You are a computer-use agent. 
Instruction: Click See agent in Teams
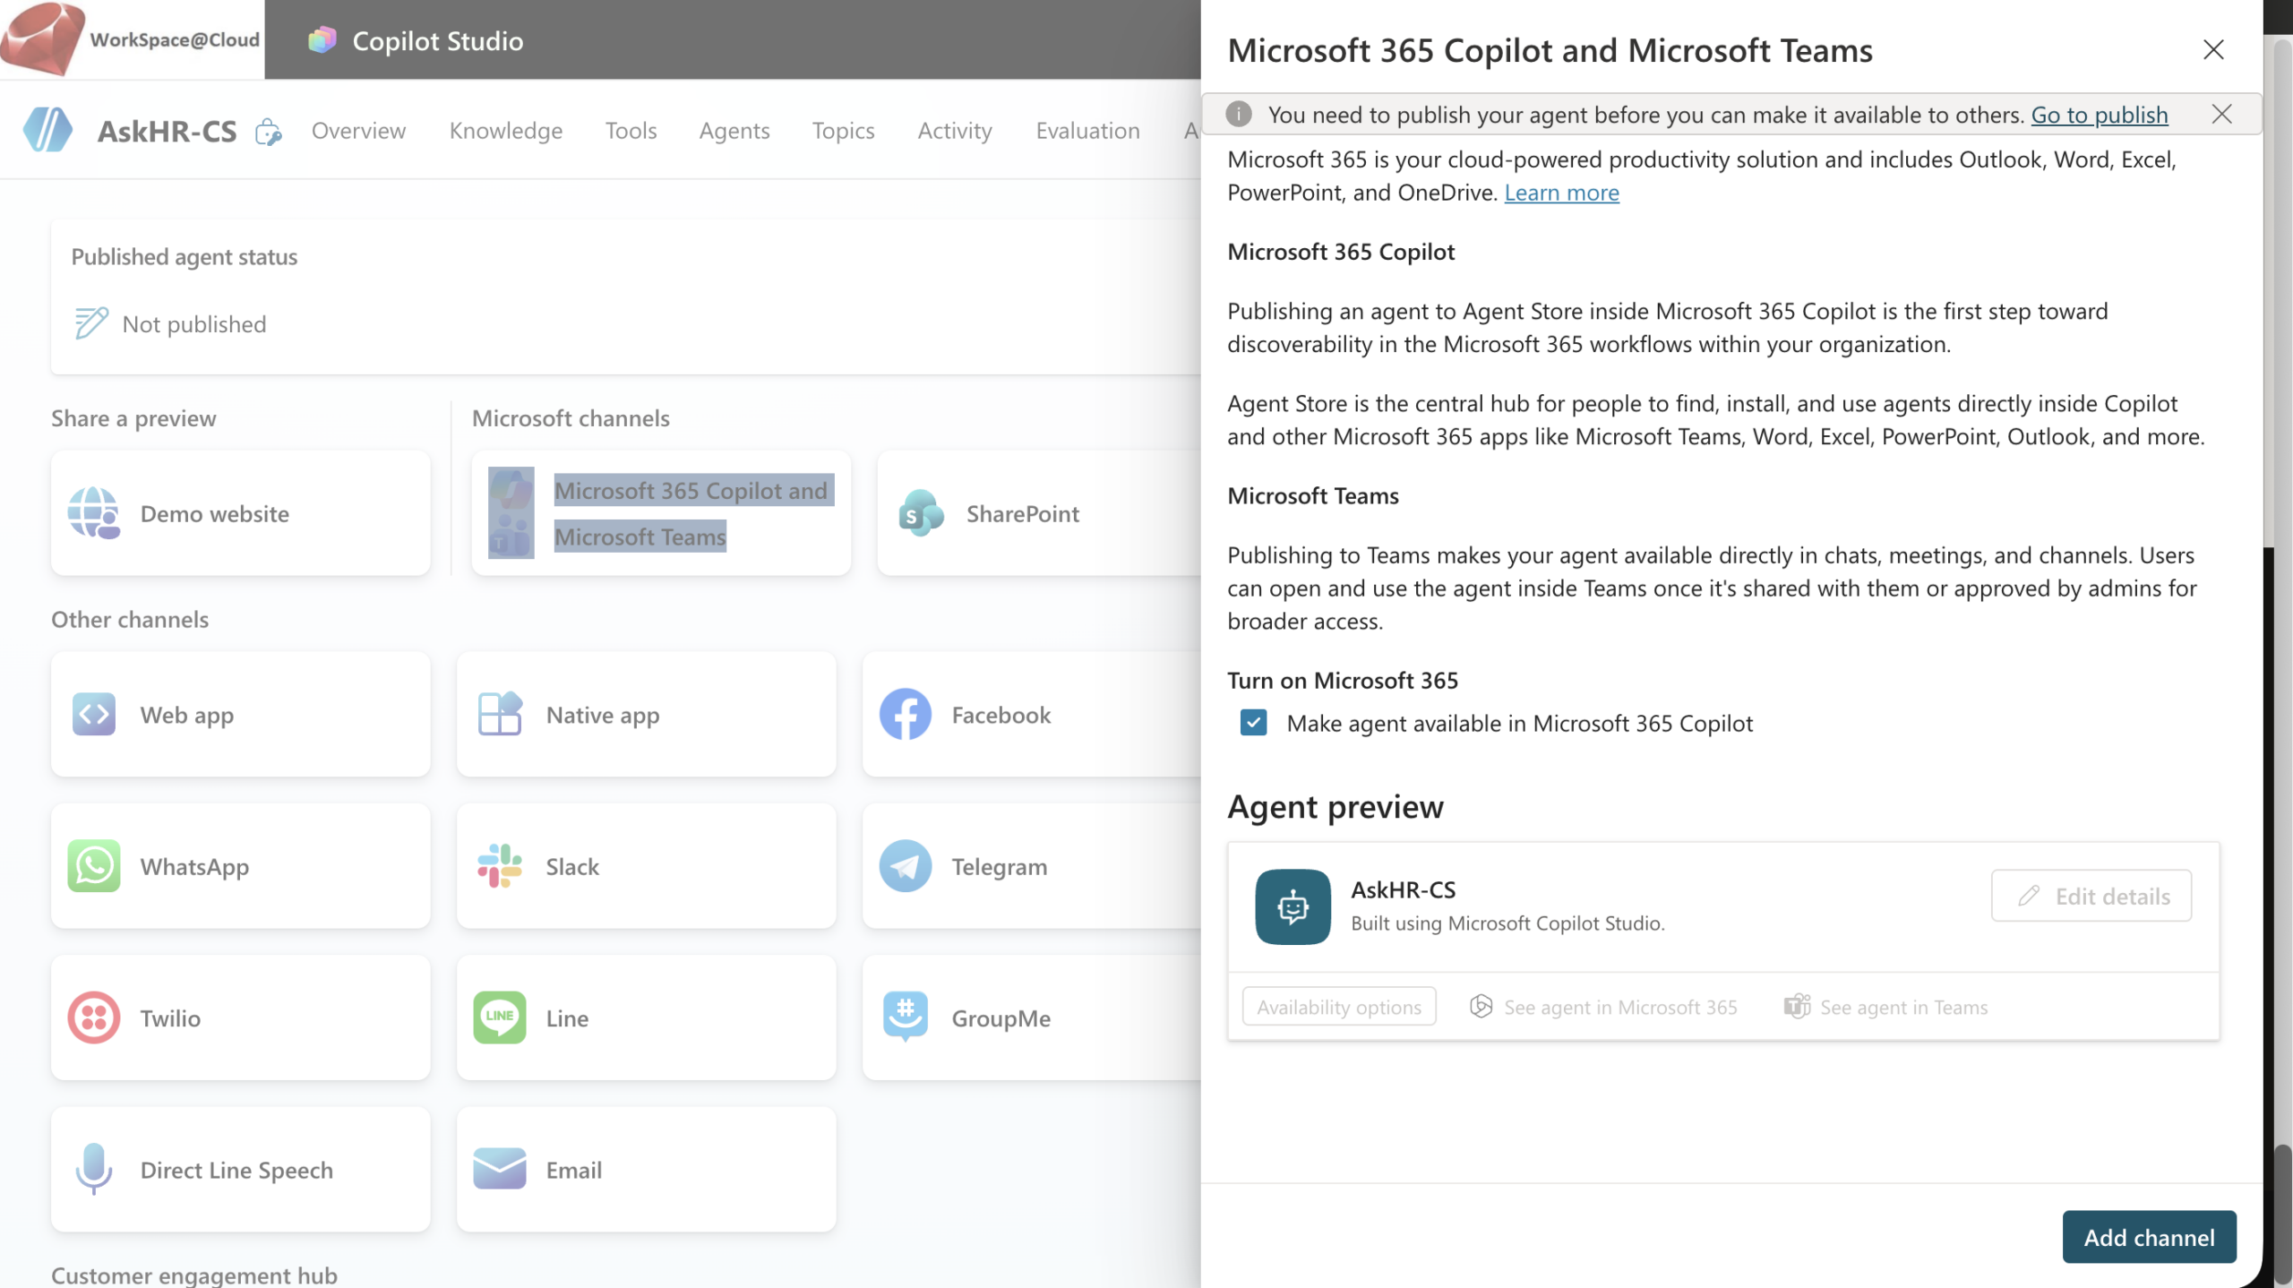[x=1888, y=1007]
